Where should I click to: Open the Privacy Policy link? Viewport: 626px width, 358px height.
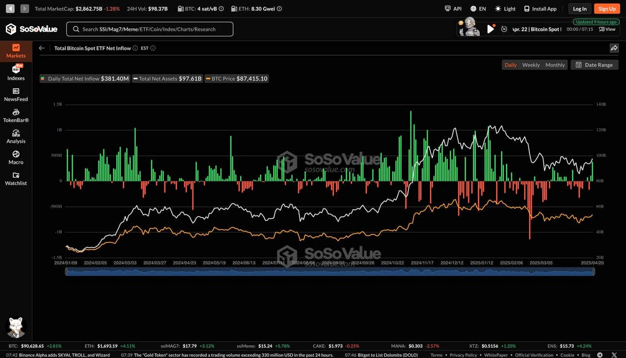click(x=464, y=355)
